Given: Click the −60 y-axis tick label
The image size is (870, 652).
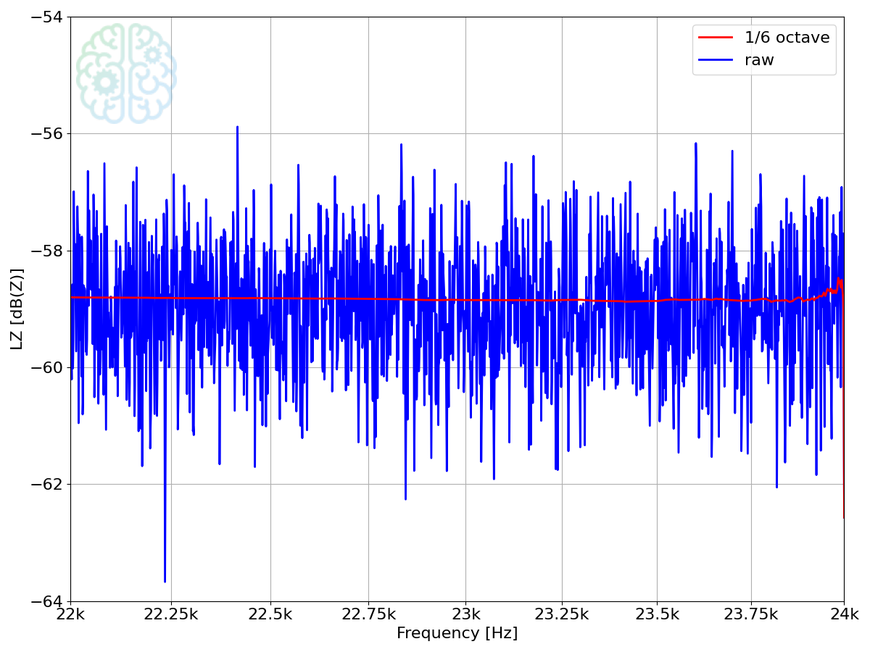Looking at the screenshot, I should tap(45, 367).
